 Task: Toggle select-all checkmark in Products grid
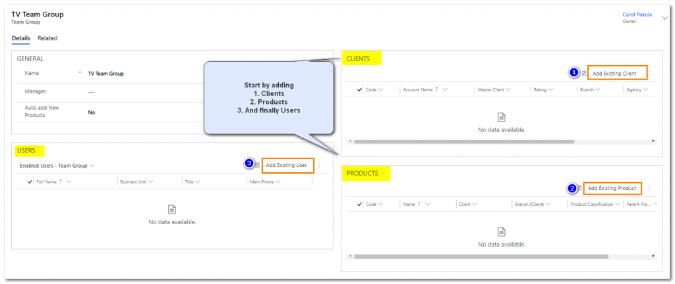pos(359,204)
